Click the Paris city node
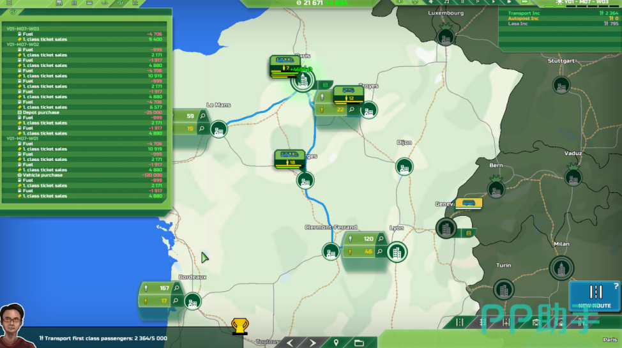The height and width of the screenshot is (348, 622). pyautogui.click(x=303, y=80)
